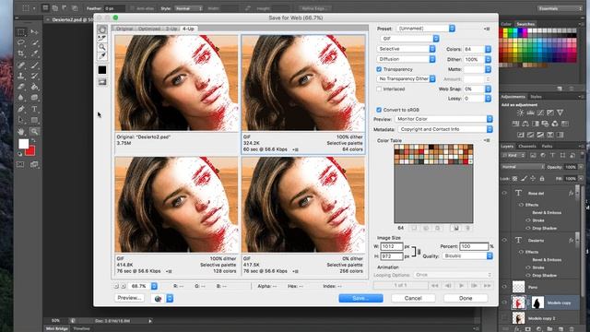This screenshot has height=332, width=590.
Task: Open the Color Table panel menu icon
Action: pos(487,140)
